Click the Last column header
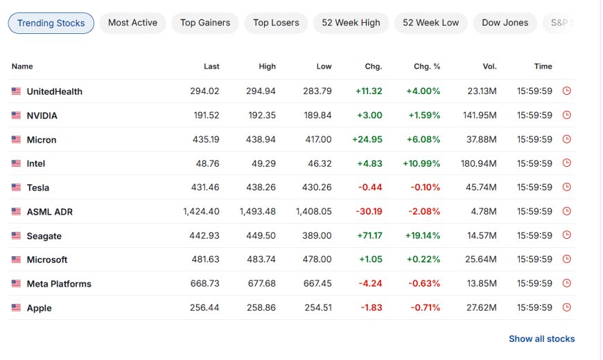Screen dimensions: 603x360 pos(211,66)
